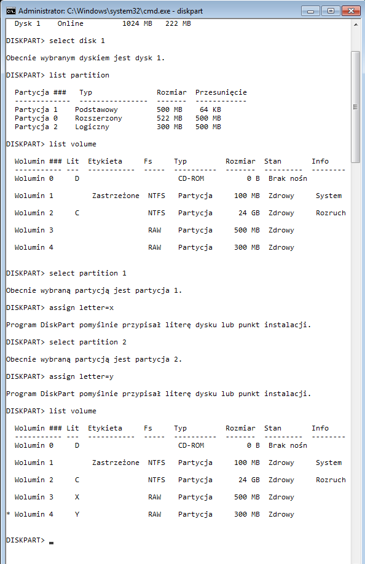Click the Wolumin 3 row with letter X
The image size is (365, 564).
(x=154, y=497)
